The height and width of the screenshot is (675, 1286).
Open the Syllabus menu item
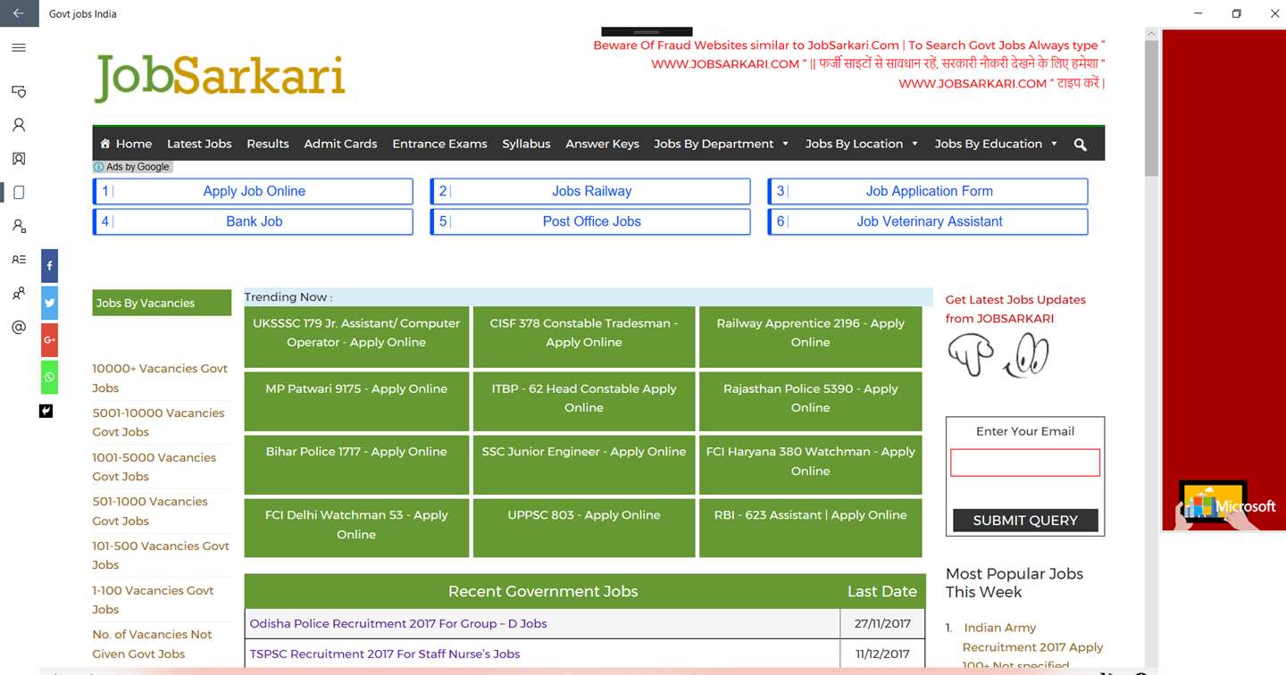point(526,144)
